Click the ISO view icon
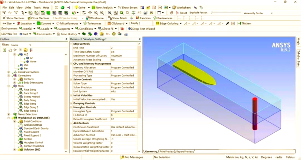The image size is (301, 160). click(x=133, y=13)
